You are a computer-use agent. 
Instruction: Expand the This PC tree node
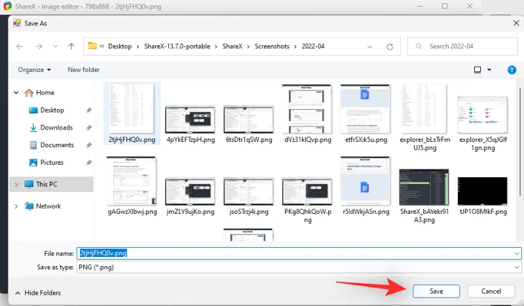(16, 184)
